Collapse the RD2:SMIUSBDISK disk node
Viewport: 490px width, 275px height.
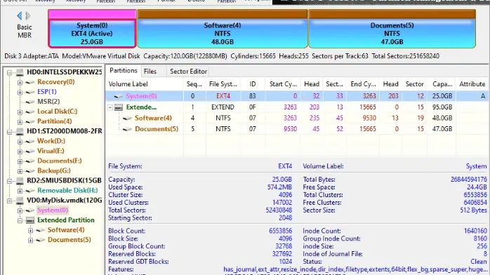click(x=9, y=181)
